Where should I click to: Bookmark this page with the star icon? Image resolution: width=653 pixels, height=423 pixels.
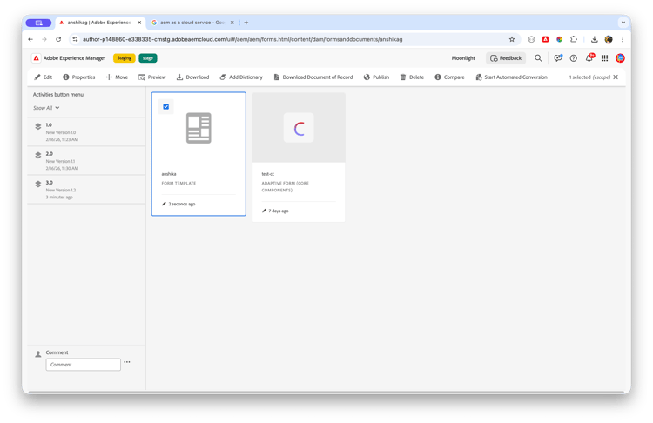point(512,39)
